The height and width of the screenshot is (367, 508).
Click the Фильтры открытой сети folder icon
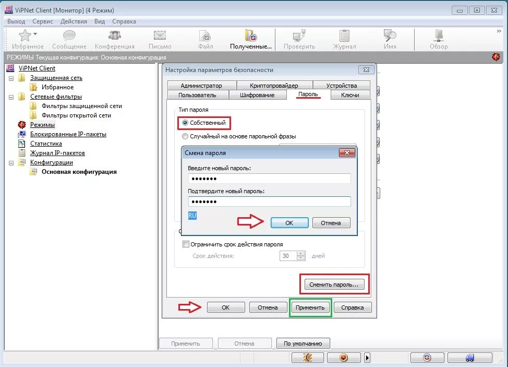33,115
